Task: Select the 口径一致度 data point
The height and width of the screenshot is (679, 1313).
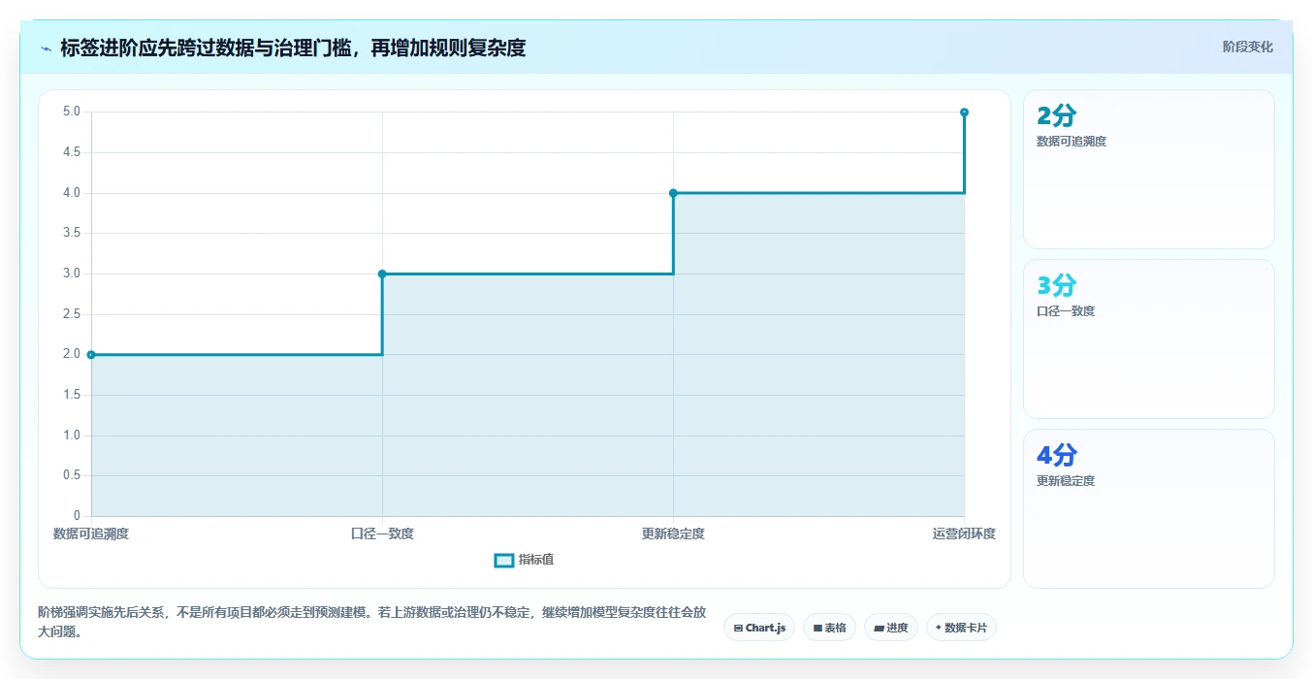Action: coord(382,274)
